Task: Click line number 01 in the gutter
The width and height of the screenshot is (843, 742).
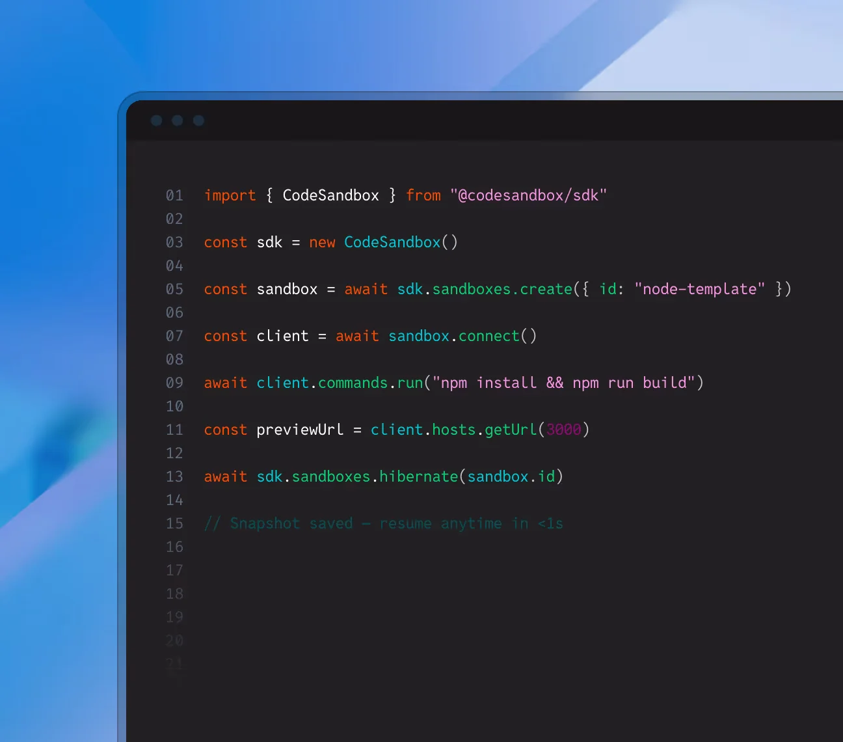Action: click(174, 195)
